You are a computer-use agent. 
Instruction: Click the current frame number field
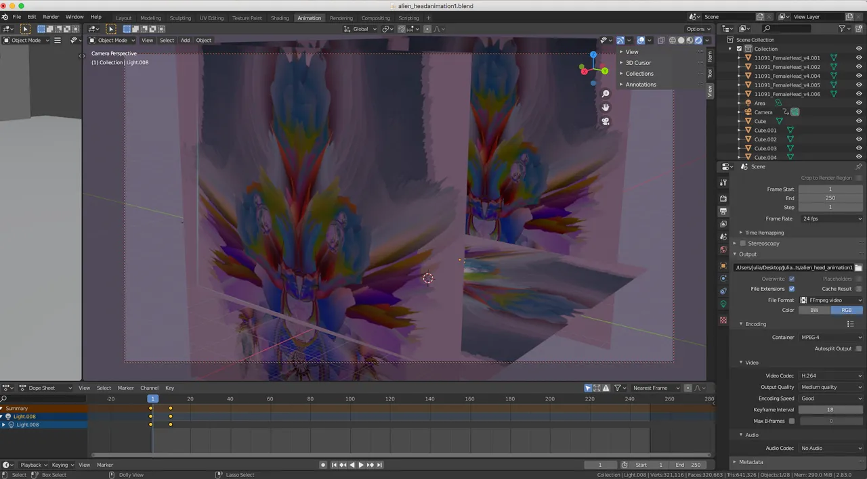coord(599,465)
